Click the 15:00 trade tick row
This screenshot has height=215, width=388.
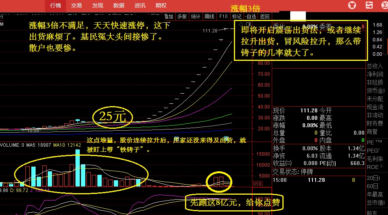(x=318, y=180)
